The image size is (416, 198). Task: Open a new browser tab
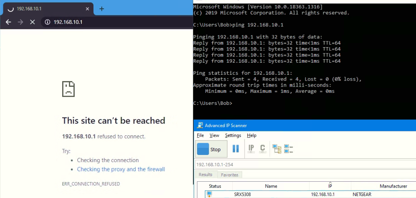pos(101,9)
